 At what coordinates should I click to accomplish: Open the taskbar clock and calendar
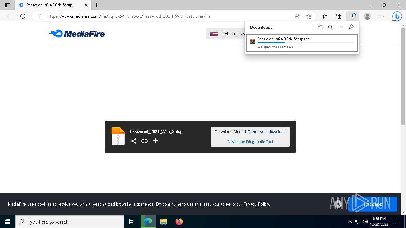(x=379, y=222)
